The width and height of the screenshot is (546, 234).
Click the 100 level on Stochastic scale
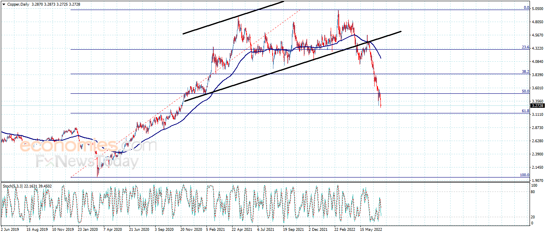point(534,186)
